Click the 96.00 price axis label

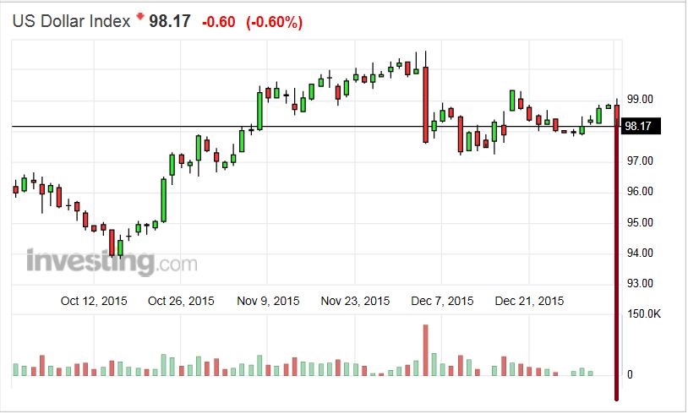(639, 191)
